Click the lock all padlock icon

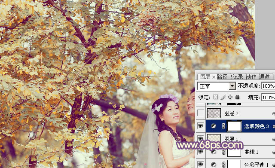[237, 97]
